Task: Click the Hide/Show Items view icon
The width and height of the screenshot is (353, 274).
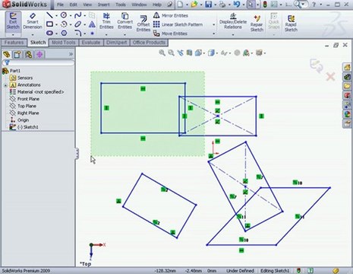Action: coord(223,53)
